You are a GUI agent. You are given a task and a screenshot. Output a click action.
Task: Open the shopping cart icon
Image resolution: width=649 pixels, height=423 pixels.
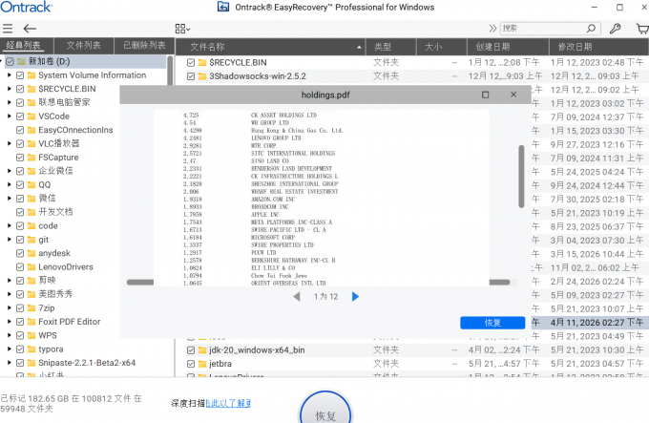click(642, 28)
